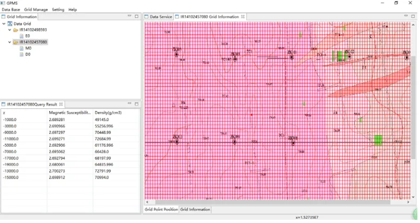The width and height of the screenshot is (420, 223).
Task: Close the IR14102457080 Grid Information tab
Action: [x=243, y=17]
